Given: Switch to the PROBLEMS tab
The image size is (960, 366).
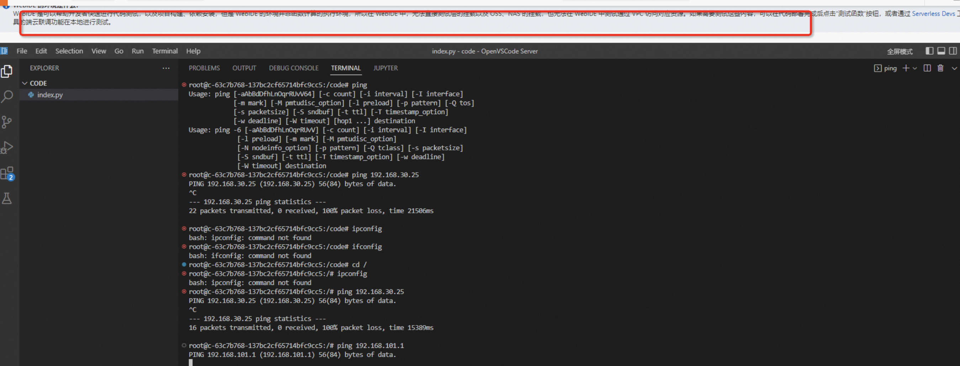Looking at the screenshot, I should click(204, 68).
